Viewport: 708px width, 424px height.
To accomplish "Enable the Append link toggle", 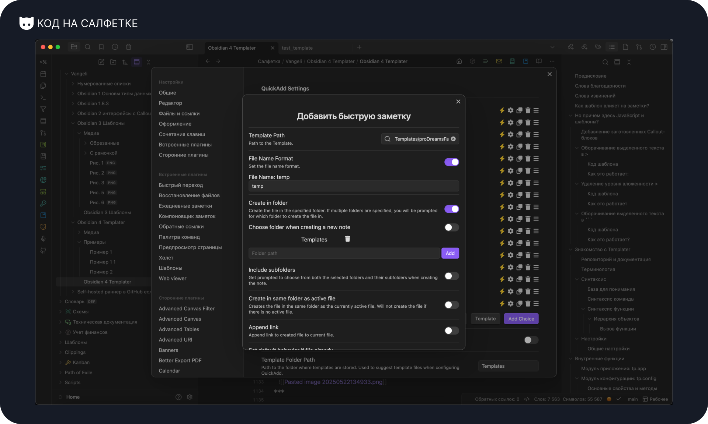I will 452,331.
